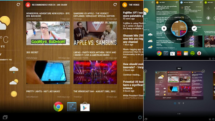
Task: Play the LMFAO concert stage thumbnail
Action: (x=95, y=72)
